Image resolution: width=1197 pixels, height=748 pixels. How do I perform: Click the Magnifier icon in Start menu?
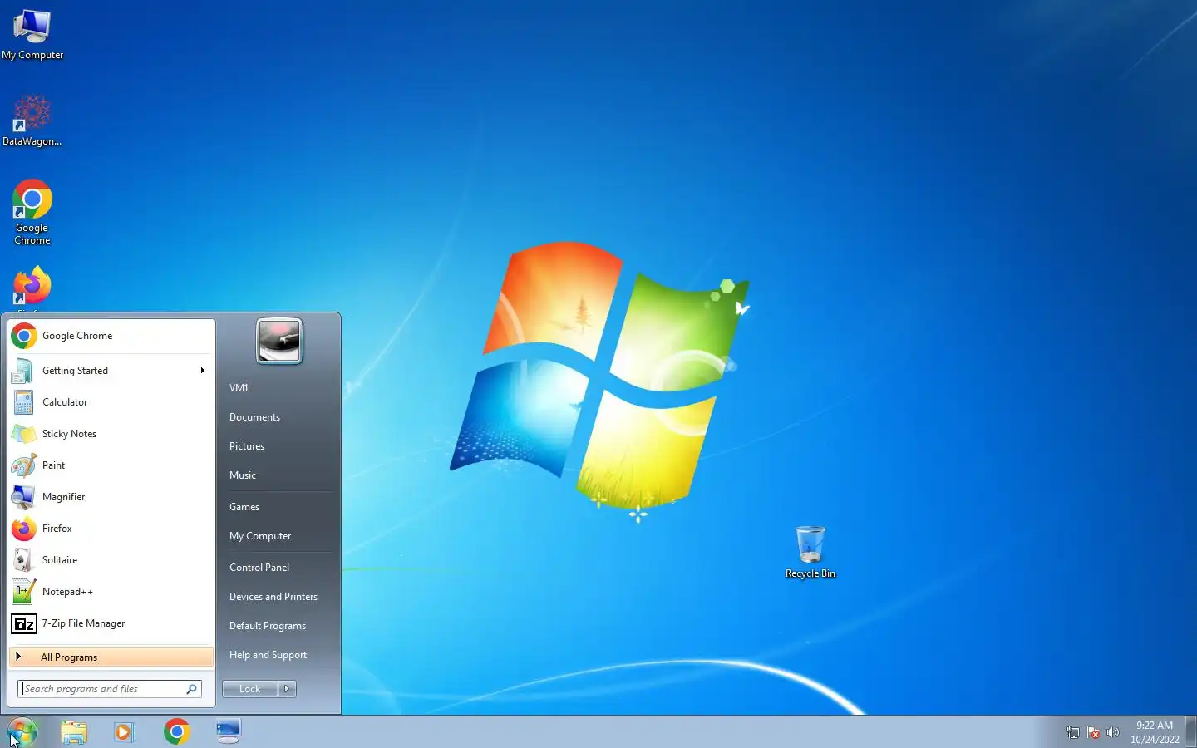click(x=23, y=497)
